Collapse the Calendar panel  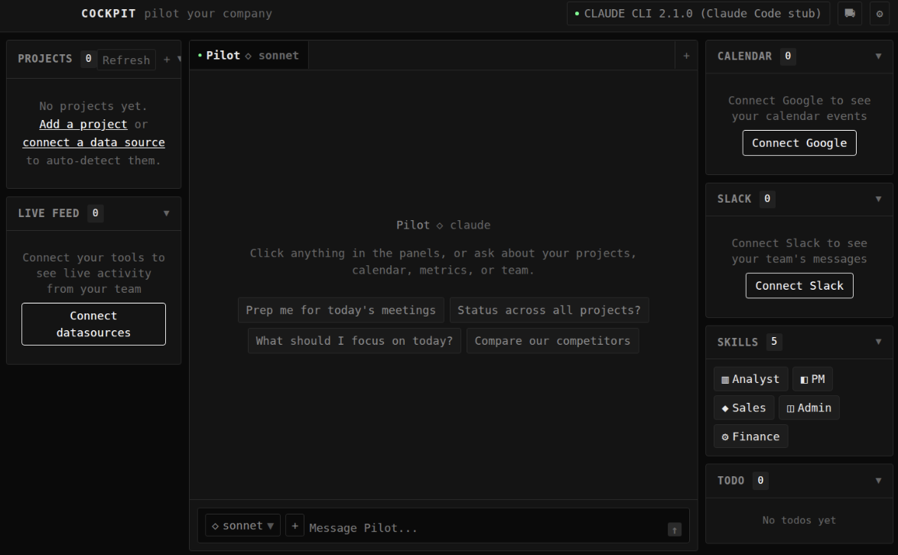(878, 56)
